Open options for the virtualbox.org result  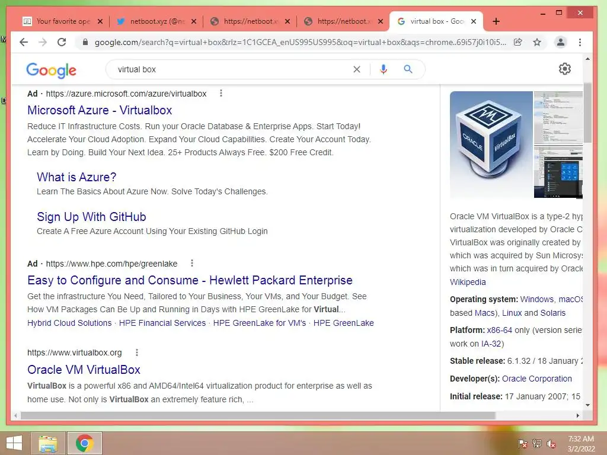click(x=137, y=353)
